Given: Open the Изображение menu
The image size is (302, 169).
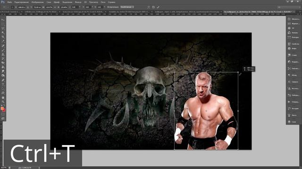Looking at the screenshot, I should click(38, 2).
